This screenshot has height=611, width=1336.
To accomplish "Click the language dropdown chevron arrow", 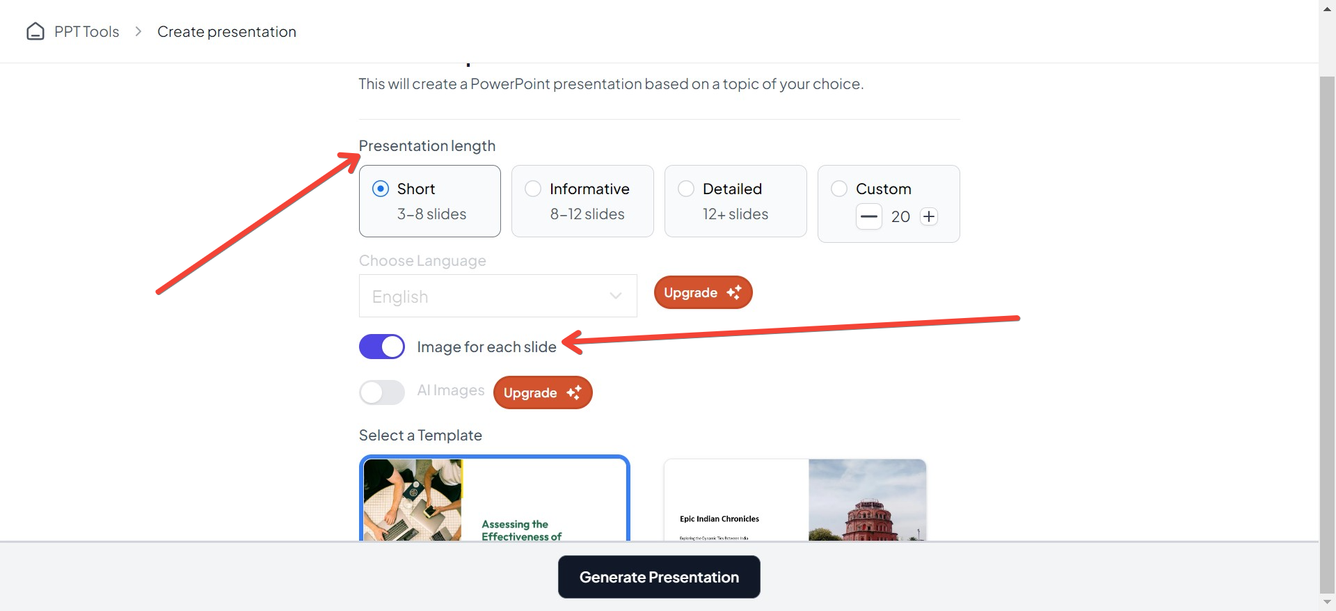I will [615, 296].
